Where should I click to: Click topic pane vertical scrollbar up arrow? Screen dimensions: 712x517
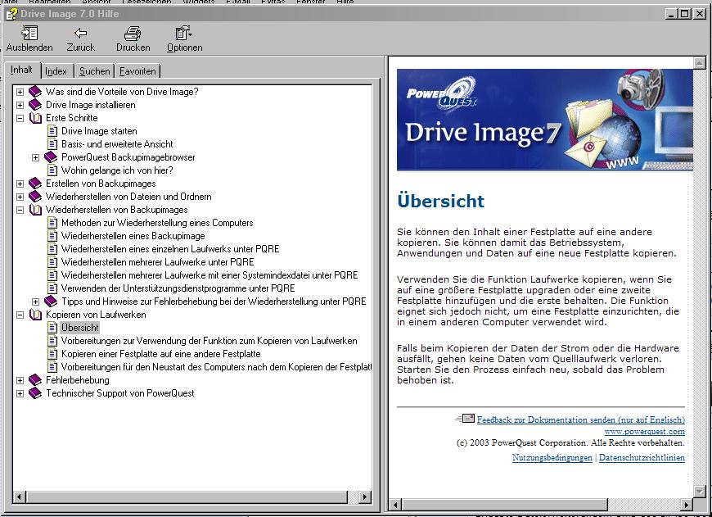click(700, 63)
